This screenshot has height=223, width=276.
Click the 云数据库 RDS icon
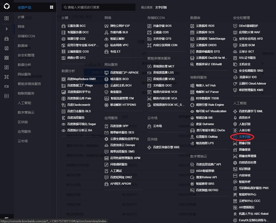pyautogui.click(x=192, y=26)
